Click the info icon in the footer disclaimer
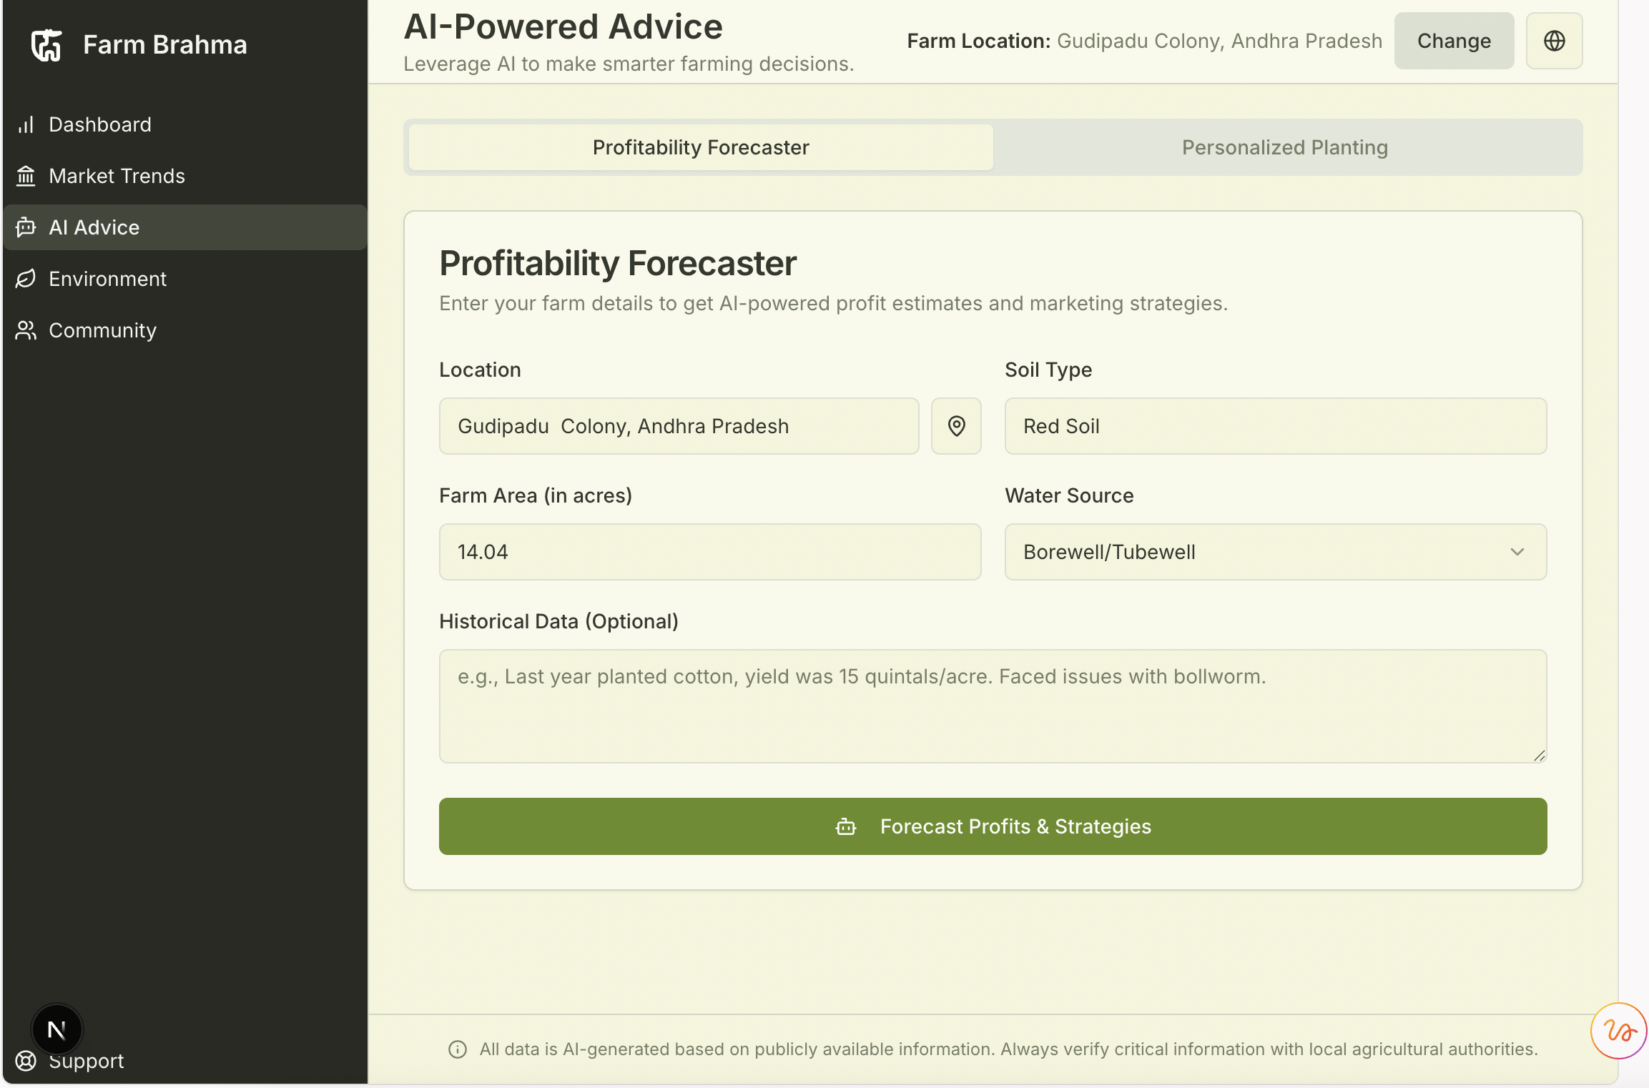The height and width of the screenshot is (1088, 1649). (x=458, y=1049)
